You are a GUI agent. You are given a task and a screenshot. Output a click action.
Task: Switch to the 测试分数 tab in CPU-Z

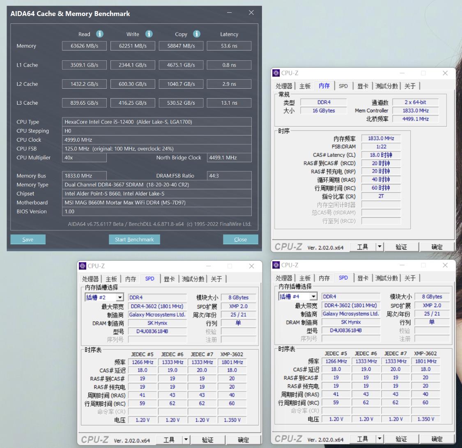[x=386, y=86]
